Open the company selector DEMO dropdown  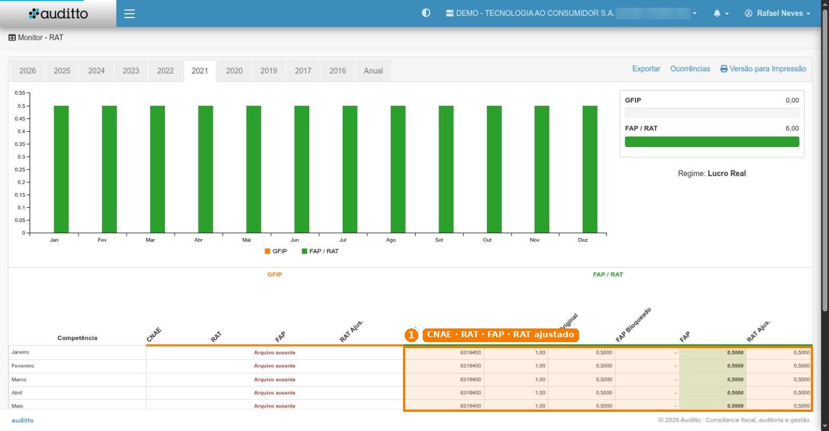coord(571,13)
